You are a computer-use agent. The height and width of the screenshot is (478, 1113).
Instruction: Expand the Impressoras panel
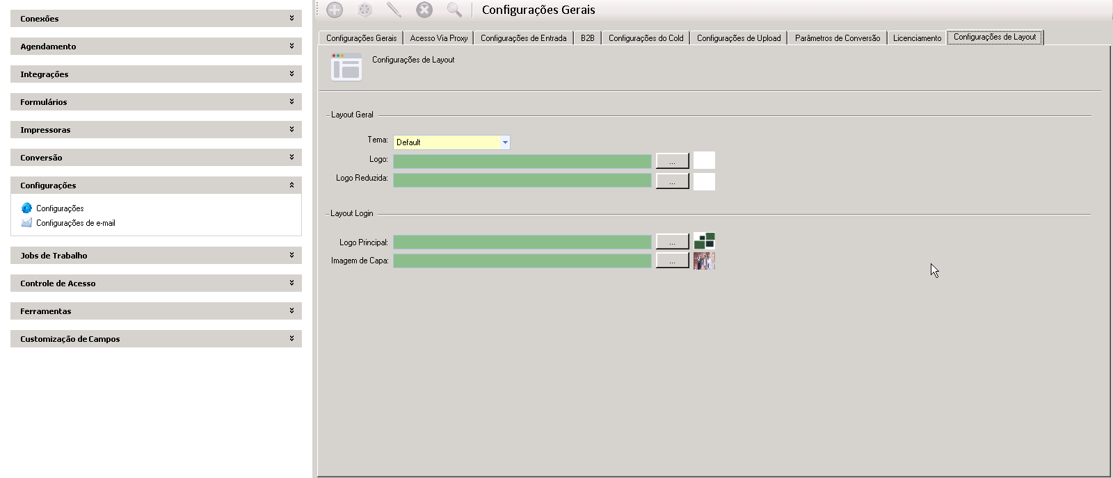tap(156, 129)
